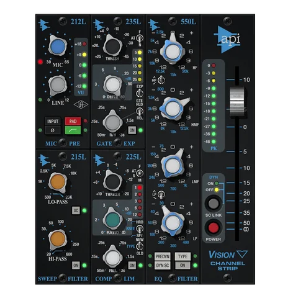
Task: Click the api logo
Action: point(227,39)
